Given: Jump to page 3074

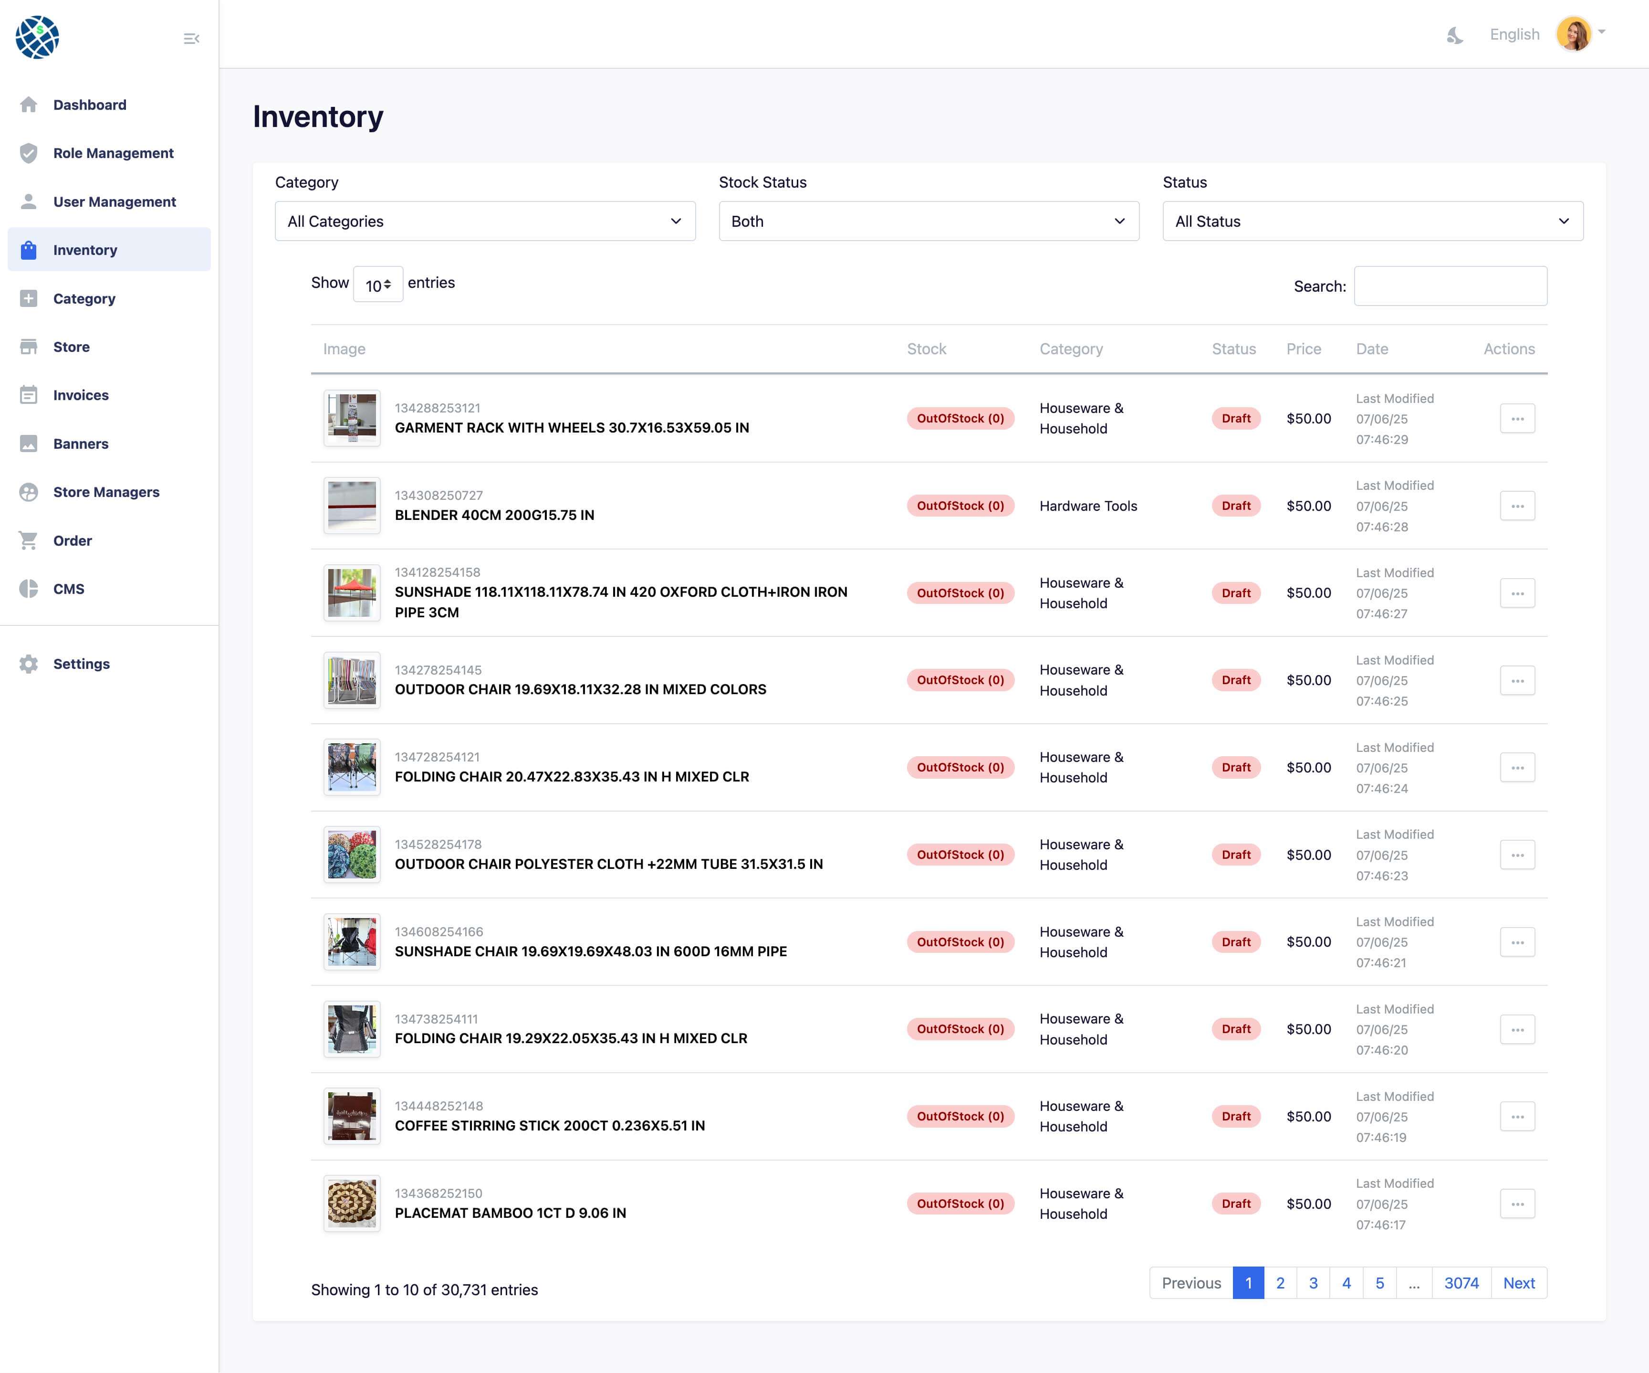Looking at the screenshot, I should [x=1461, y=1283].
